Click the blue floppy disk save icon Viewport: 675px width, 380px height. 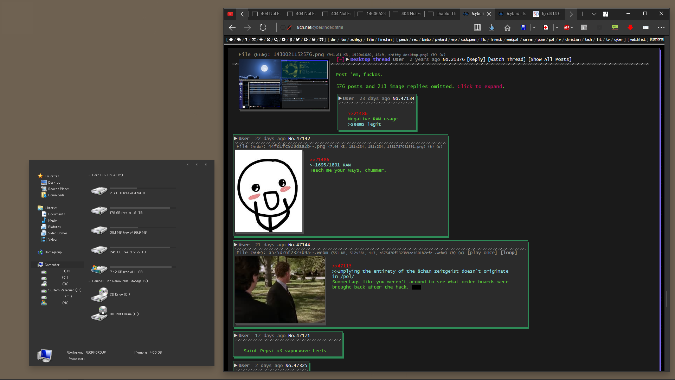point(523,27)
